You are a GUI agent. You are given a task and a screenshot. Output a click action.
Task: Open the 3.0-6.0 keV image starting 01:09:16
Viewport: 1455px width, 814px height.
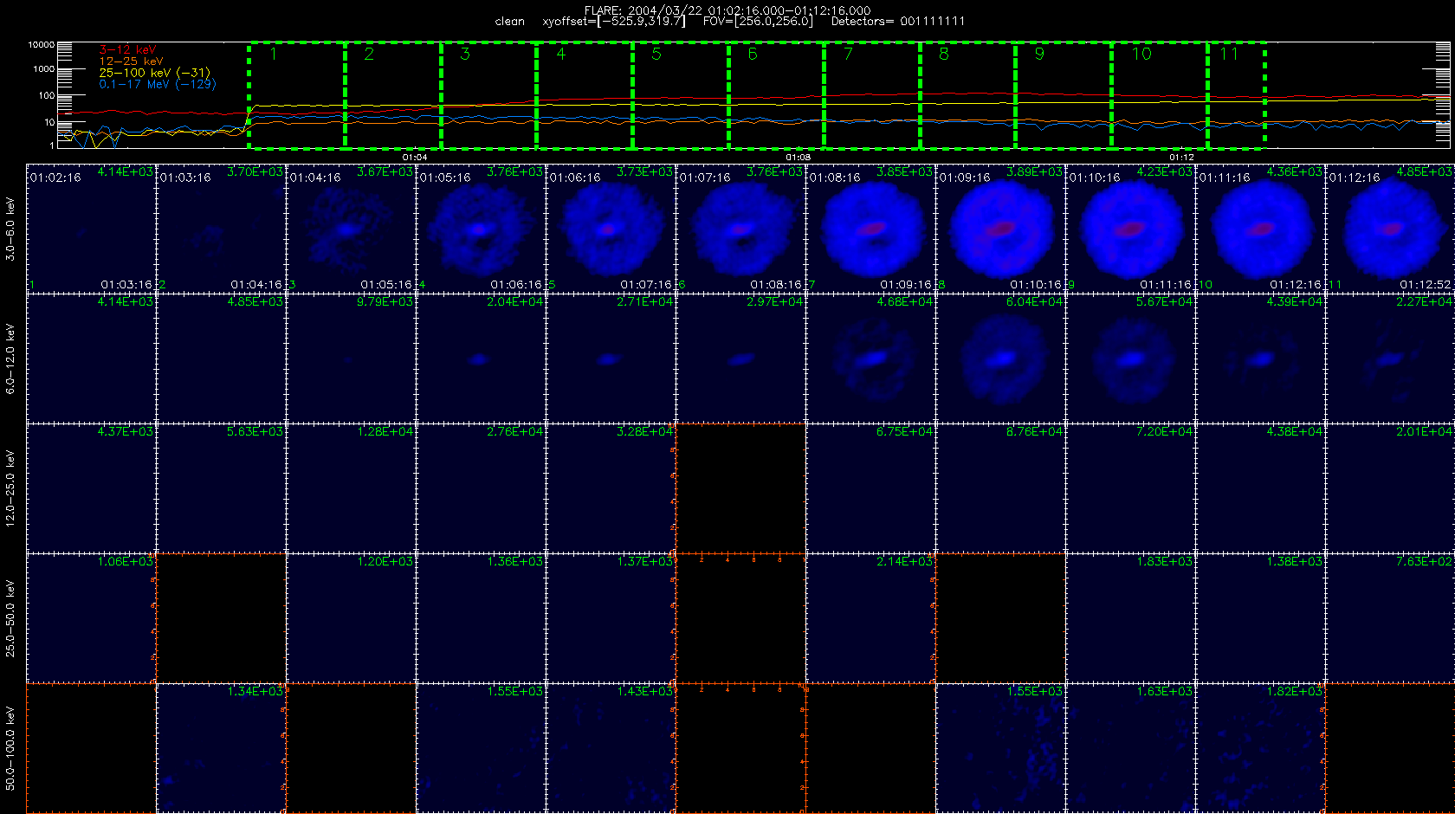click(1000, 229)
